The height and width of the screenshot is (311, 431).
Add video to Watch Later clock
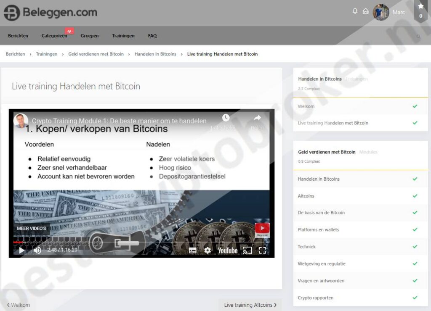coord(226,118)
